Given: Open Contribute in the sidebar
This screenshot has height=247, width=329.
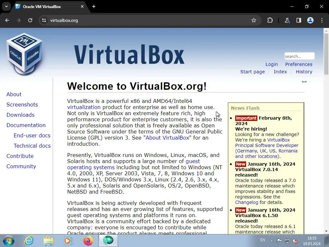Looking at the screenshot, I should pyautogui.click(x=20, y=156).
